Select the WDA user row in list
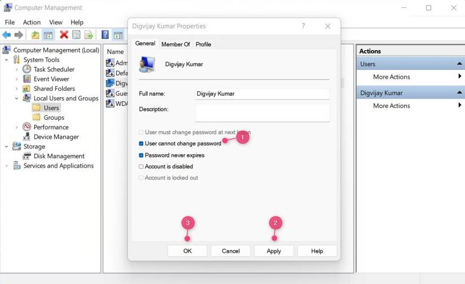Viewport: 465px width, 284px height. point(117,104)
